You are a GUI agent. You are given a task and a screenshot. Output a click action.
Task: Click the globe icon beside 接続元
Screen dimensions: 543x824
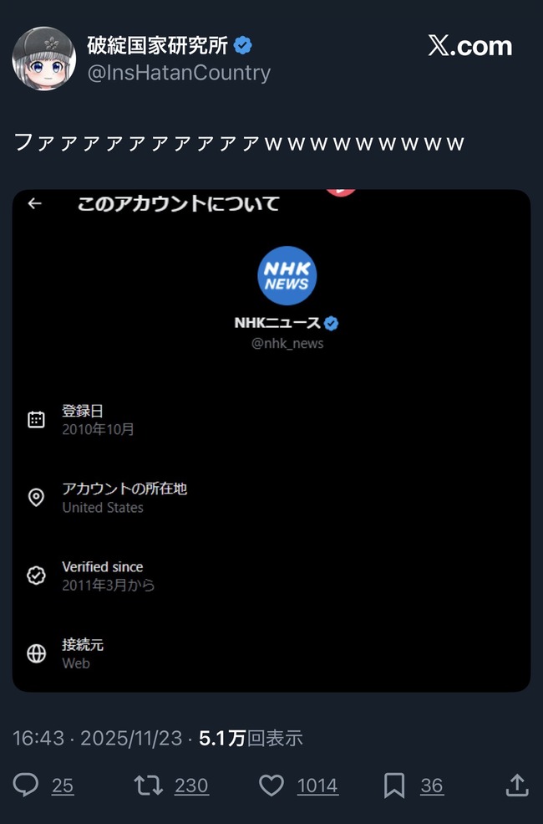[36, 653]
